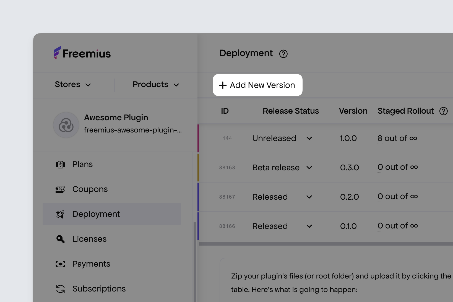The height and width of the screenshot is (302, 453).
Task: Click the Awesome Plugin avatar icon
Action: pyautogui.click(x=66, y=125)
